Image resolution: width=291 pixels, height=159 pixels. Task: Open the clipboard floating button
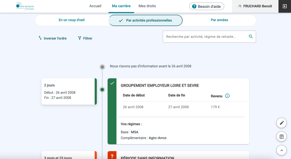(x=282, y=137)
